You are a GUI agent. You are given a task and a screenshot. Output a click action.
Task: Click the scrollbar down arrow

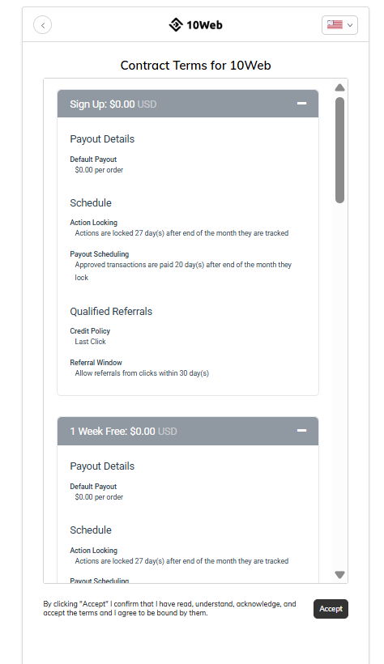coord(339,575)
